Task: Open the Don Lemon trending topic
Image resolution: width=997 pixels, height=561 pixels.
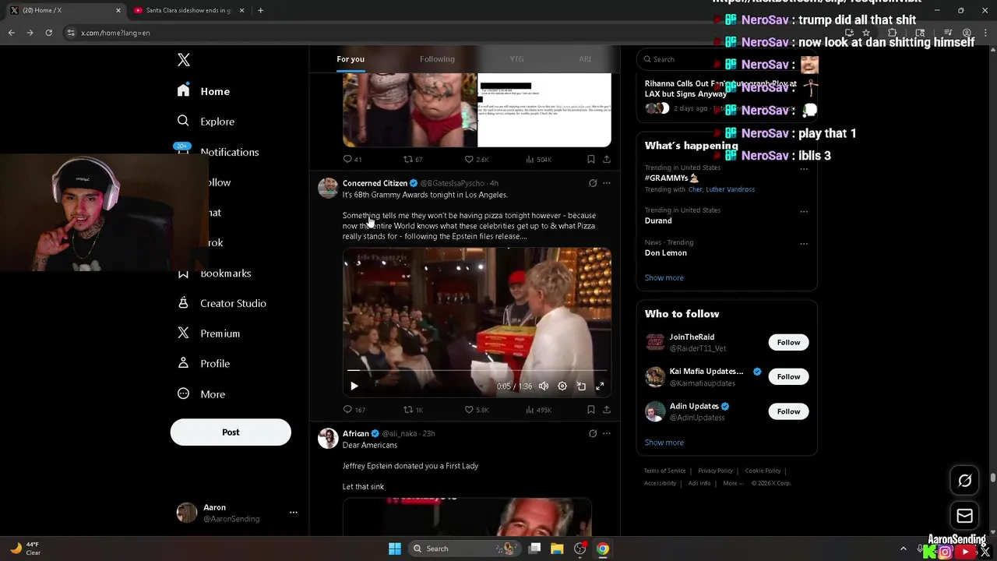Action: [x=666, y=252]
